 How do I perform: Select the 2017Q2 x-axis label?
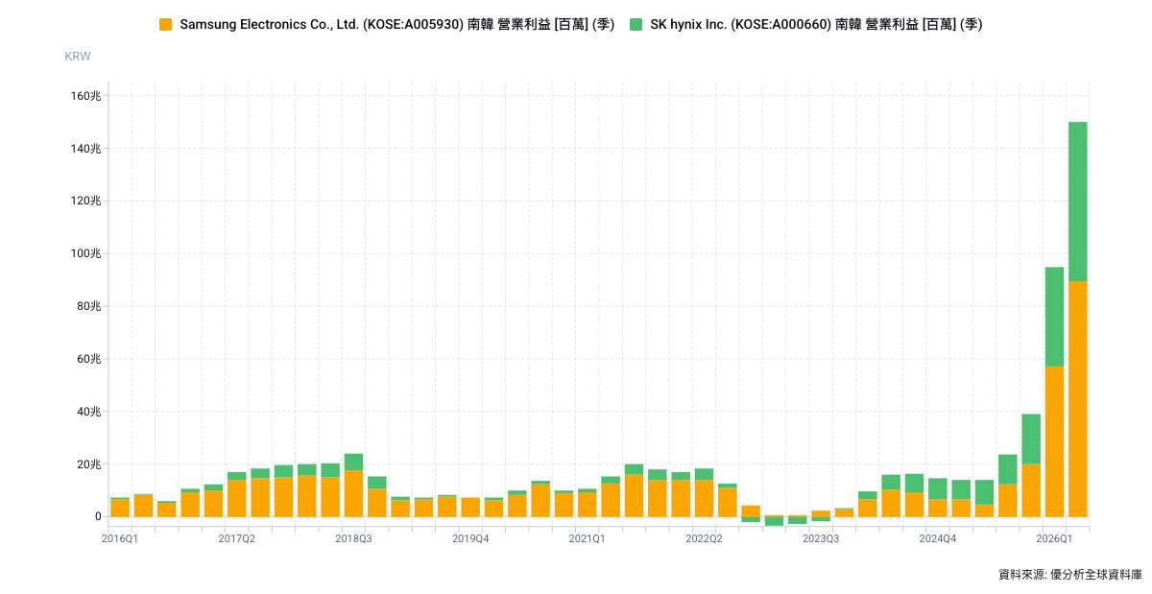(x=236, y=539)
